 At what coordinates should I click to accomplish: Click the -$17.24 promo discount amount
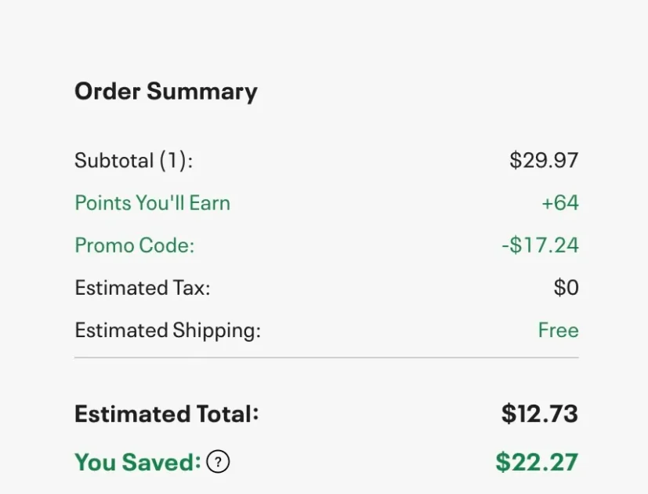coord(540,245)
